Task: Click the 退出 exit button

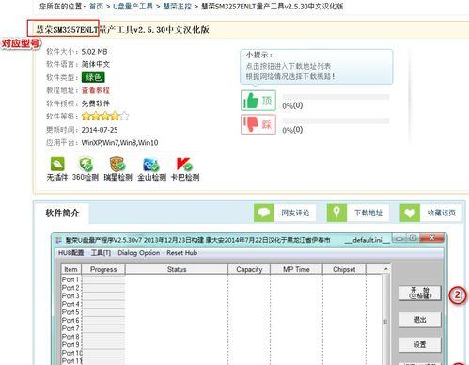Action: tap(420, 320)
